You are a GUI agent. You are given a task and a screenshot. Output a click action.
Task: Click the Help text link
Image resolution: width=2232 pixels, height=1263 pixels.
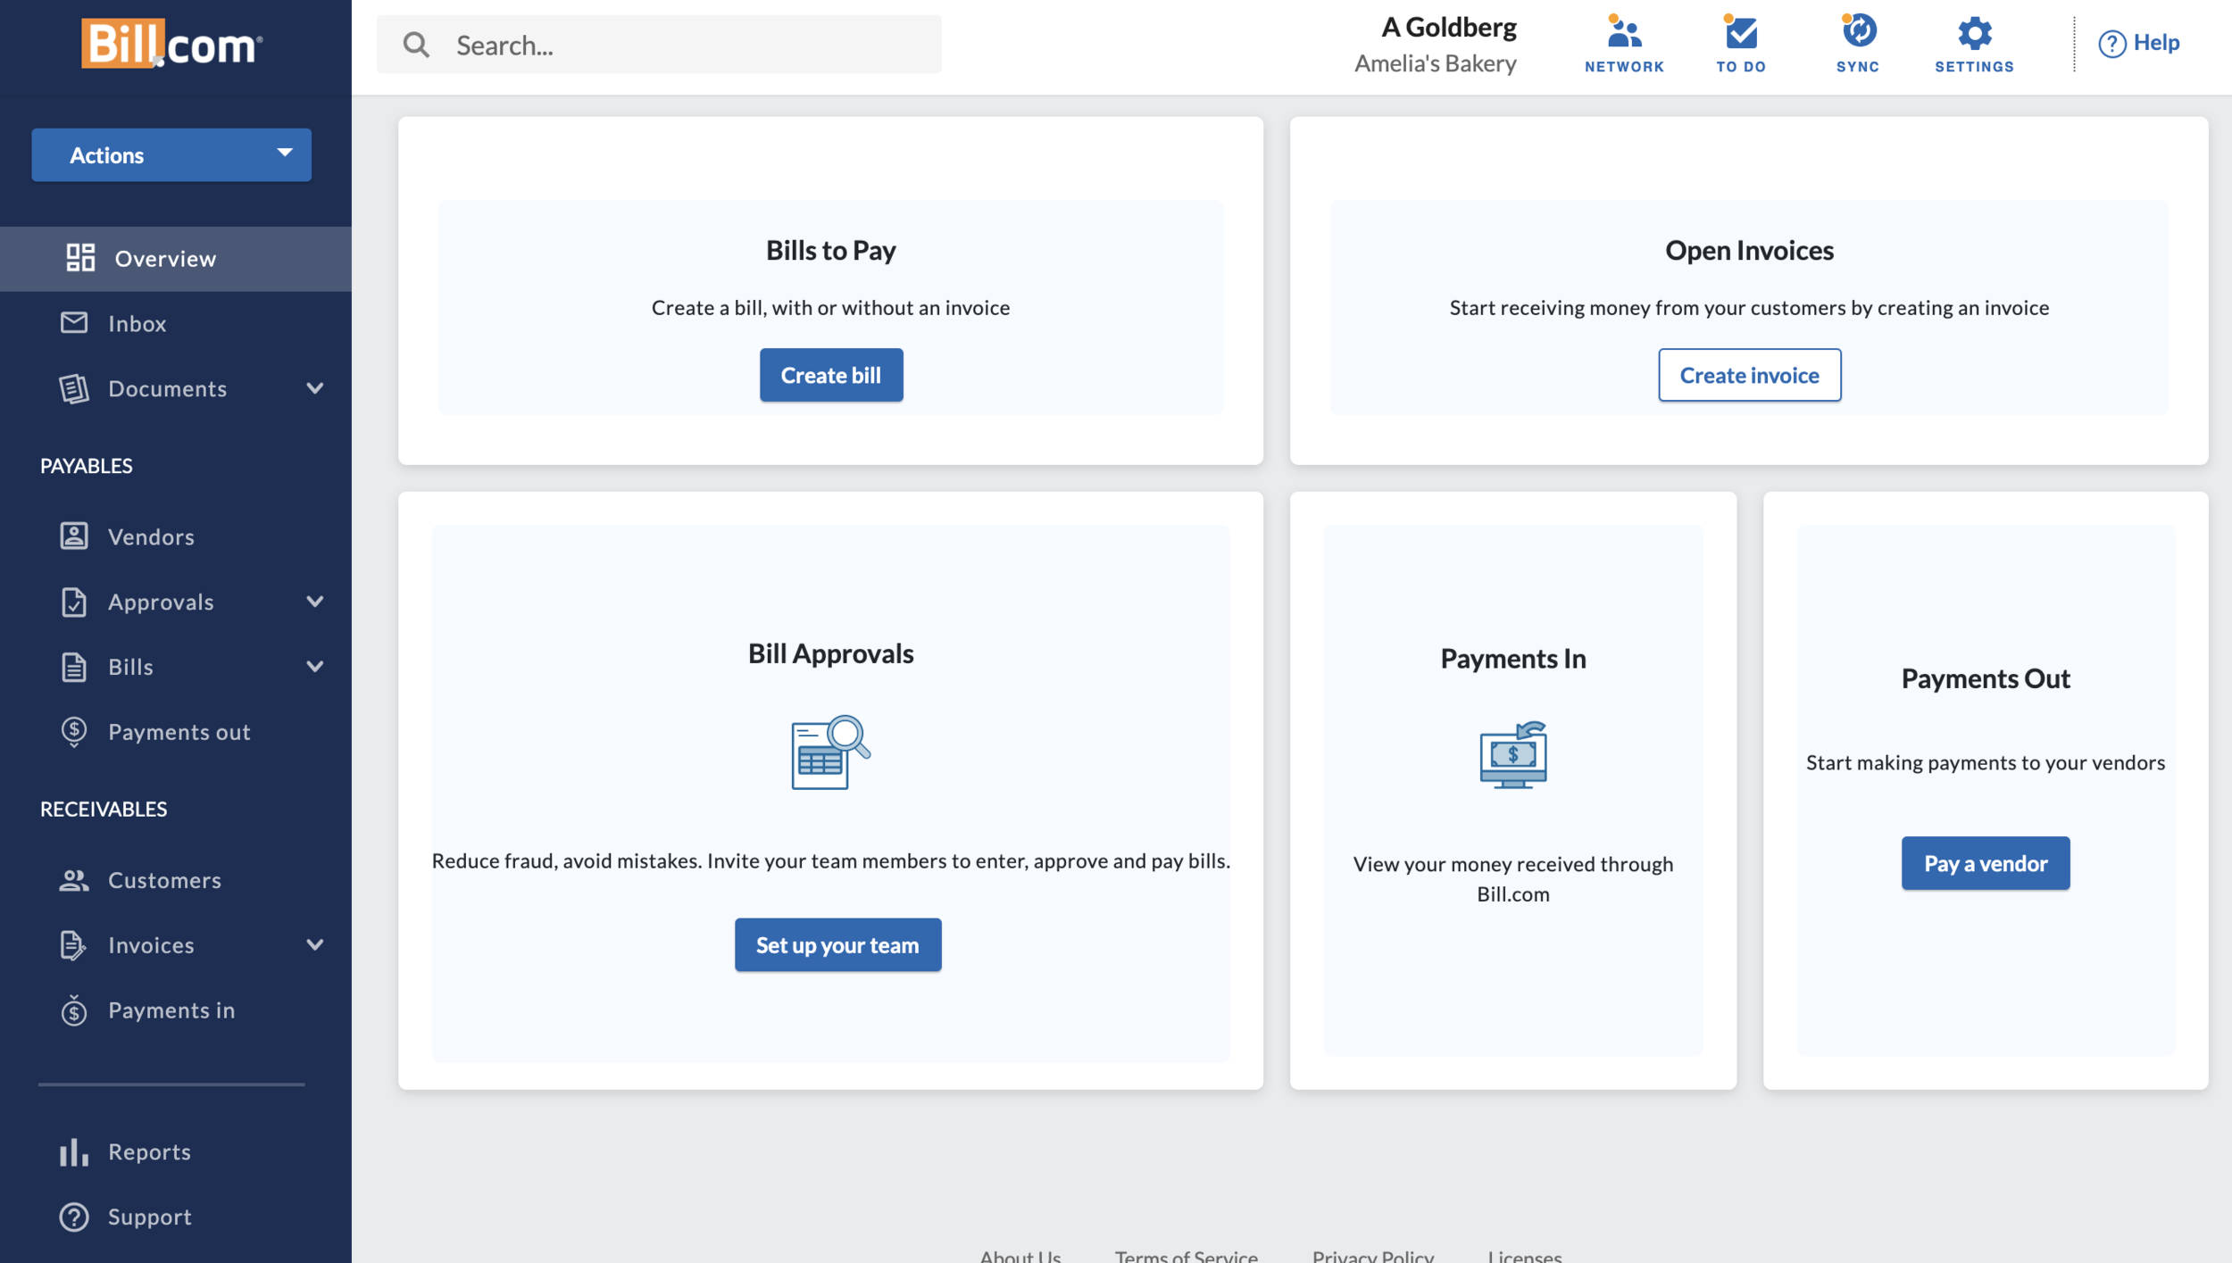[2155, 42]
